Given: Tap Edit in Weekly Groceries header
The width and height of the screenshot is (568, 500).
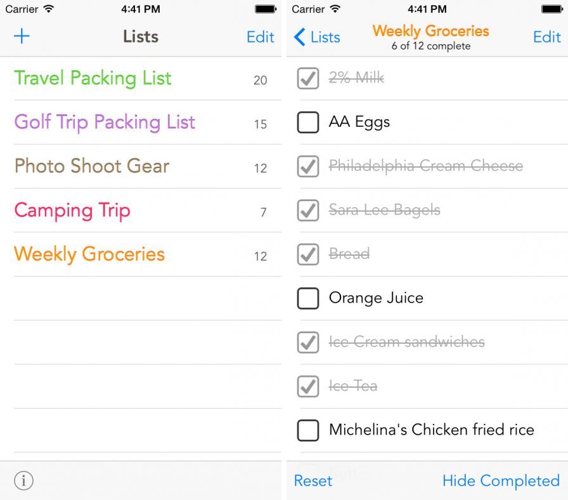Looking at the screenshot, I should click(x=546, y=37).
